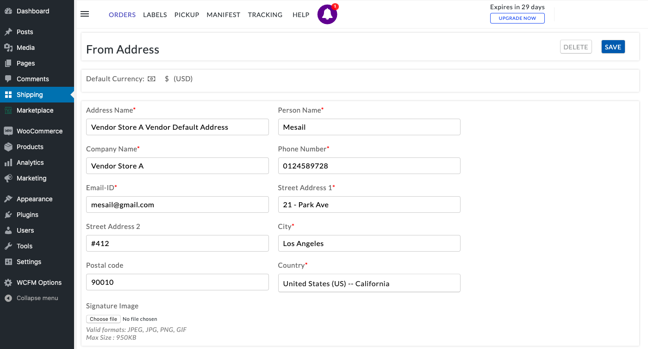This screenshot has width=648, height=349.
Task: Open Media library link
Action: click(37, 48)
